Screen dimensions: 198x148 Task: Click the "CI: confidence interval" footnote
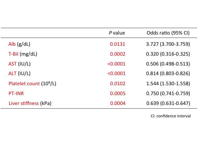(170, 116)
